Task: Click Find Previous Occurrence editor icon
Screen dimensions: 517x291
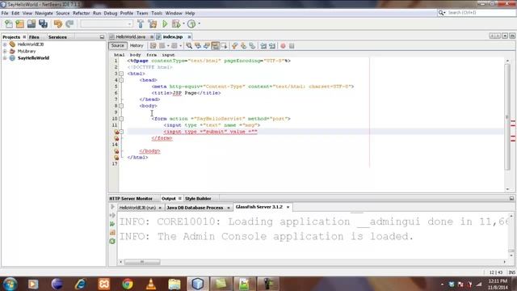Action: (198, 46)
